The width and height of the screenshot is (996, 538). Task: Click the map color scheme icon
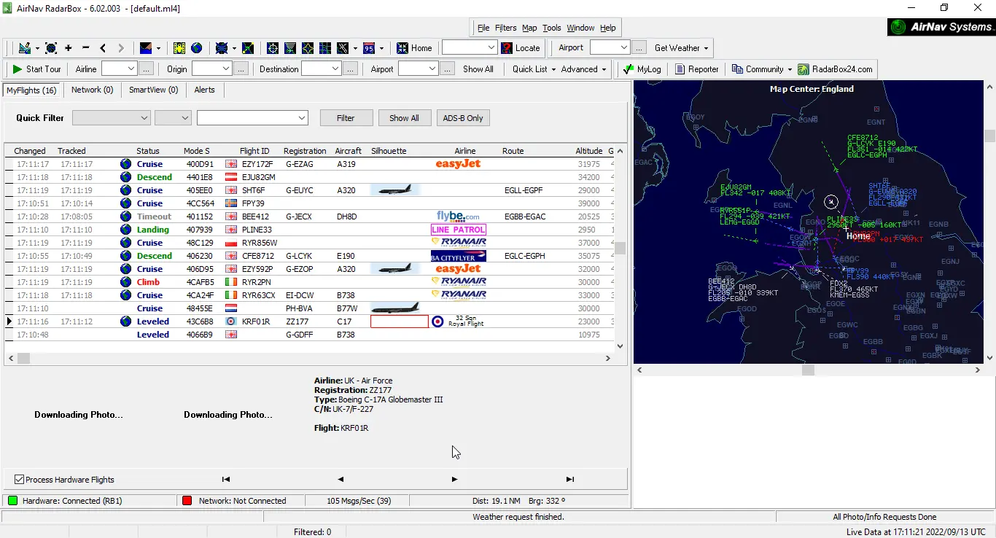(146, 48)
